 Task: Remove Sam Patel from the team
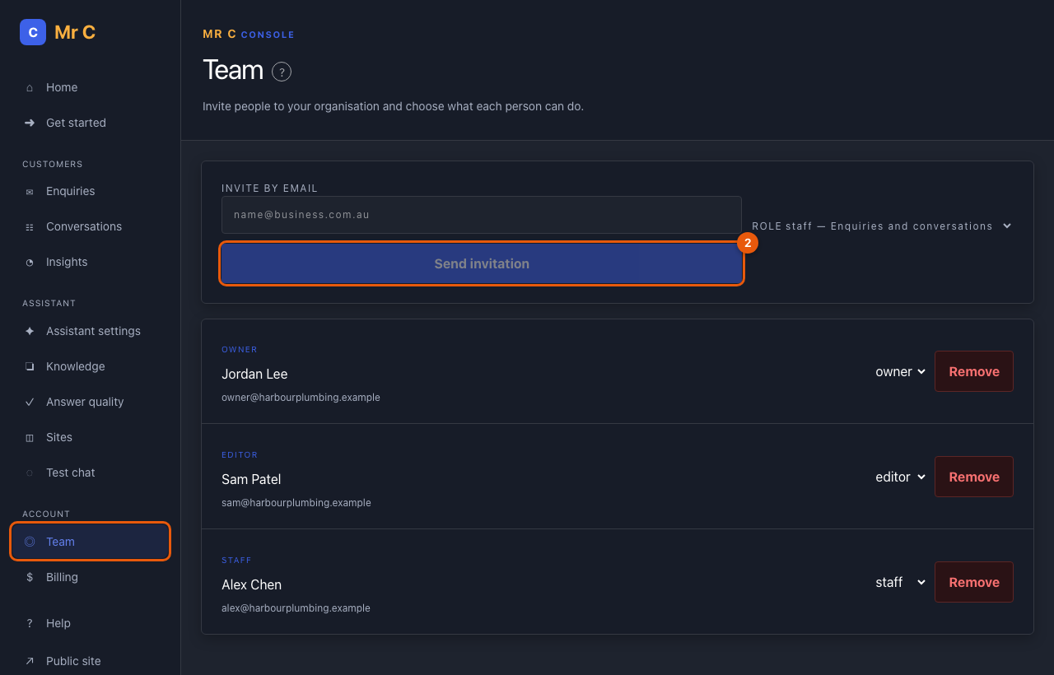pyautogui.click(x=974, y=477)
